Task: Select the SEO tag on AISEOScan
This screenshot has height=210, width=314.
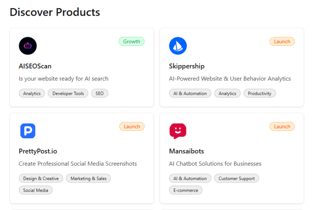Action: click(x=100, y=94)
